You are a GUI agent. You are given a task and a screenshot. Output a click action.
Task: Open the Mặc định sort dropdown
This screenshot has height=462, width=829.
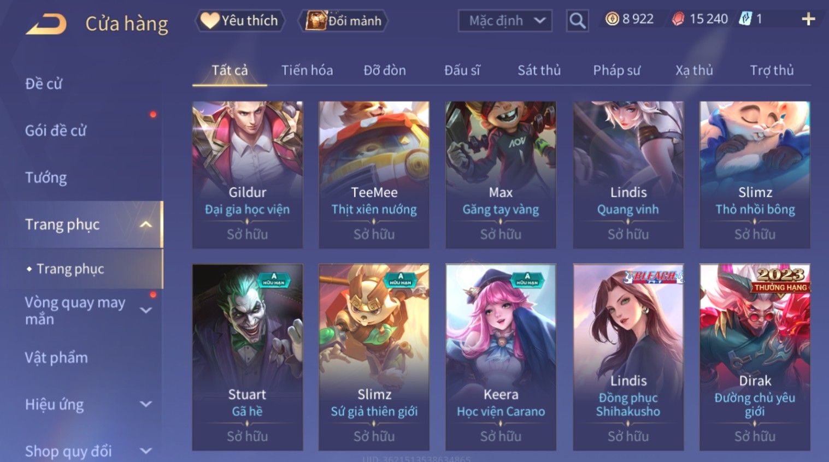point(505,21)
